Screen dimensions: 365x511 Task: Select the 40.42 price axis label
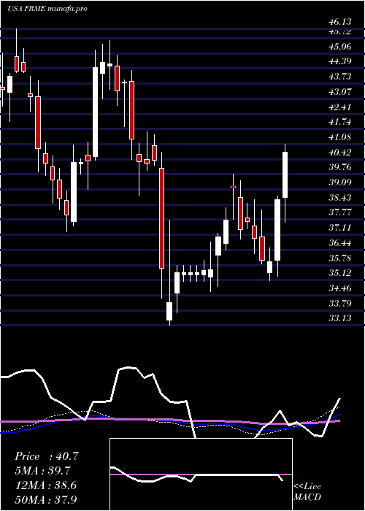click(x=340, y=153)
